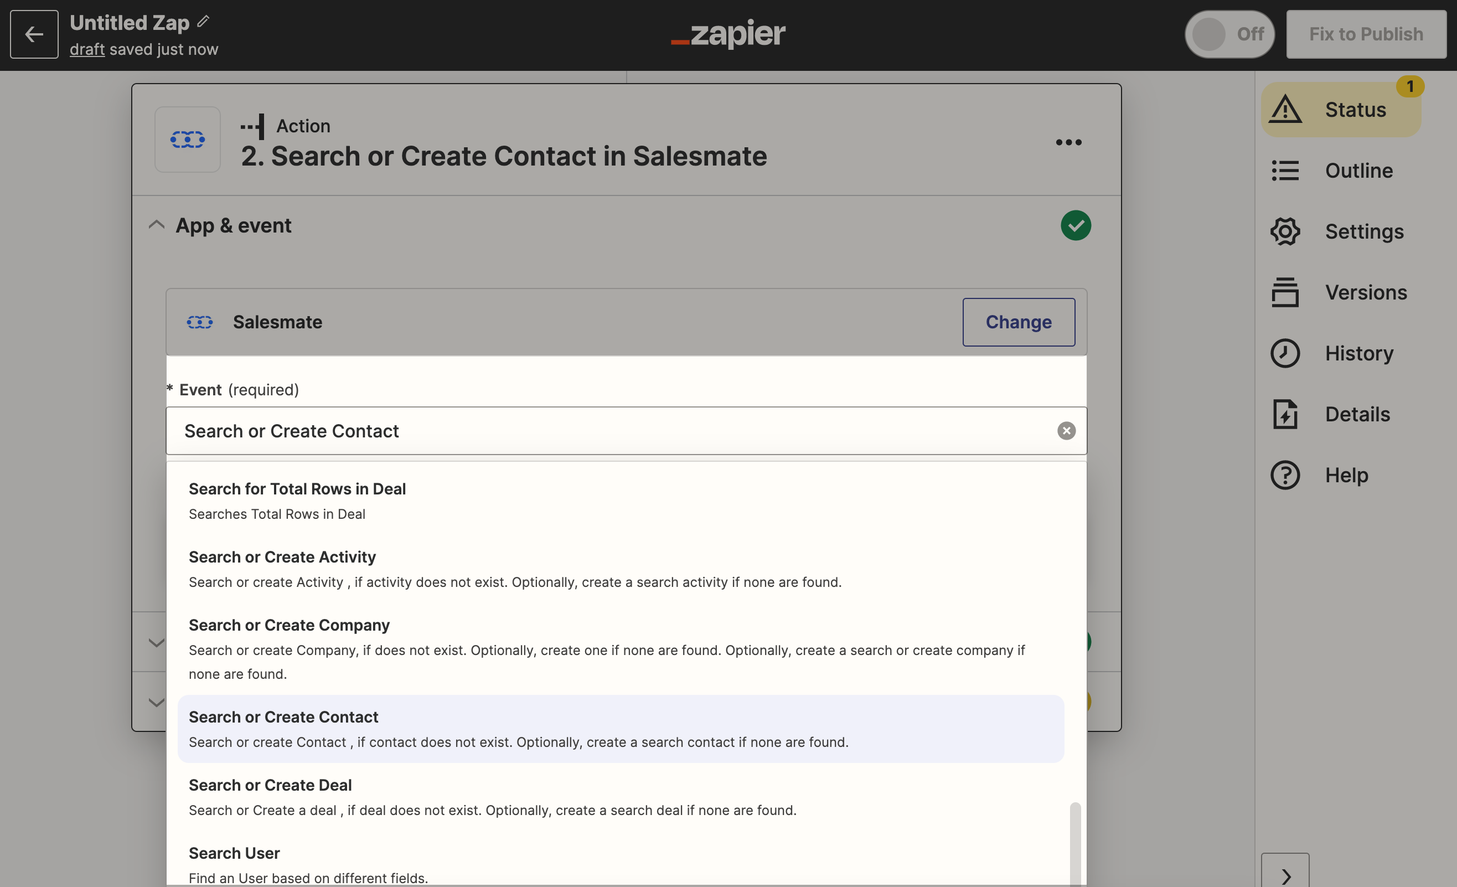This screenshot has height=887, width=1457.
Task: Open the draft link
Action: [x=87, y=49]
